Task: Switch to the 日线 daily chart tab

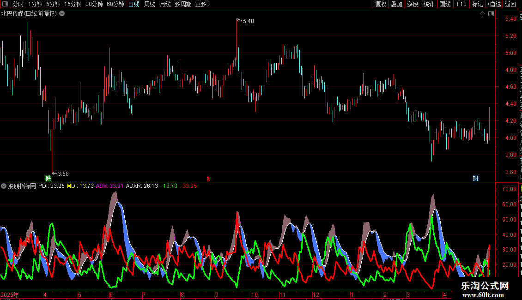Action: [x=134, y=4]
